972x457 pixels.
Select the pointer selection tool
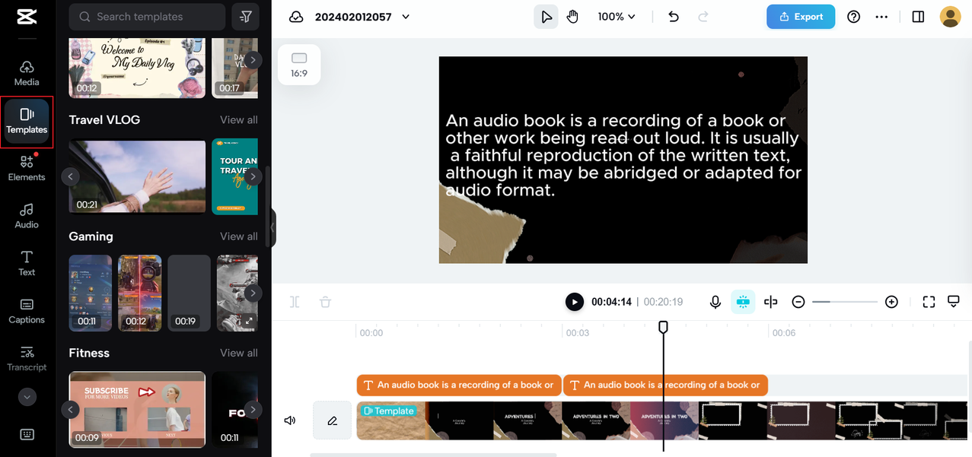tap(546, 17)
